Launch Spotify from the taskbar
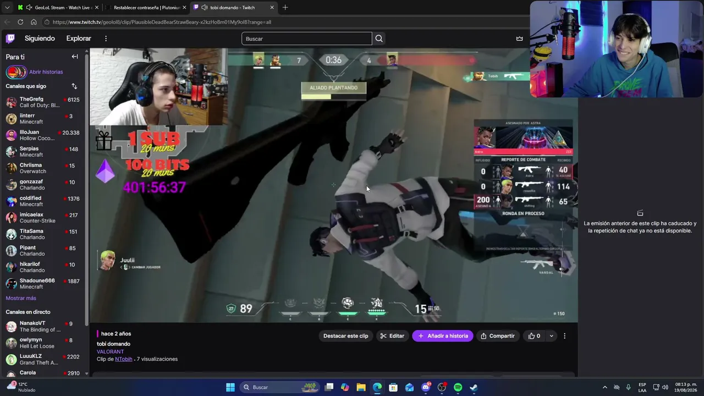 coord(458,387)
